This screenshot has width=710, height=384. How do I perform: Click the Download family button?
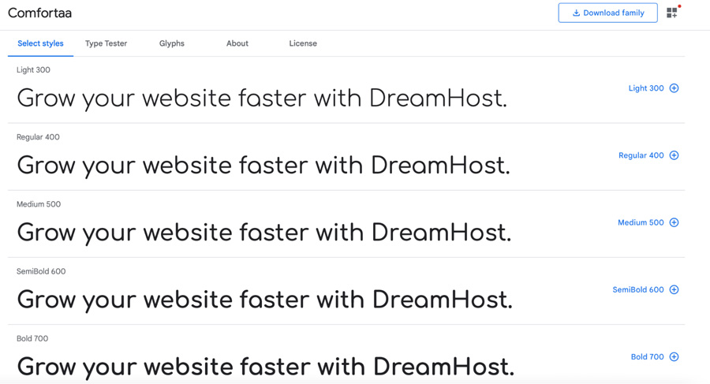607,13
